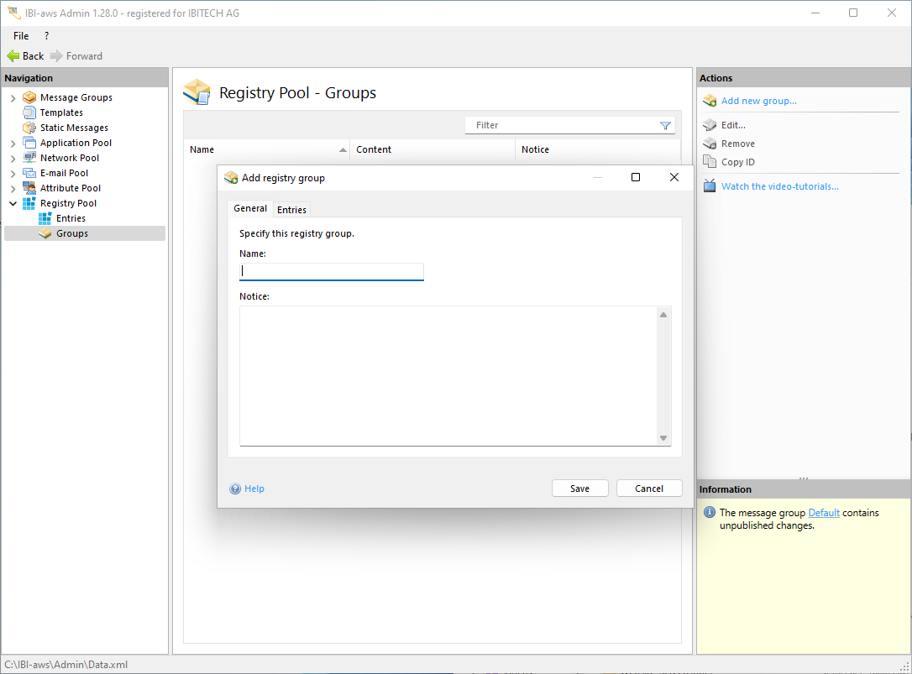Click the Static Messages icon

(29, 128)
